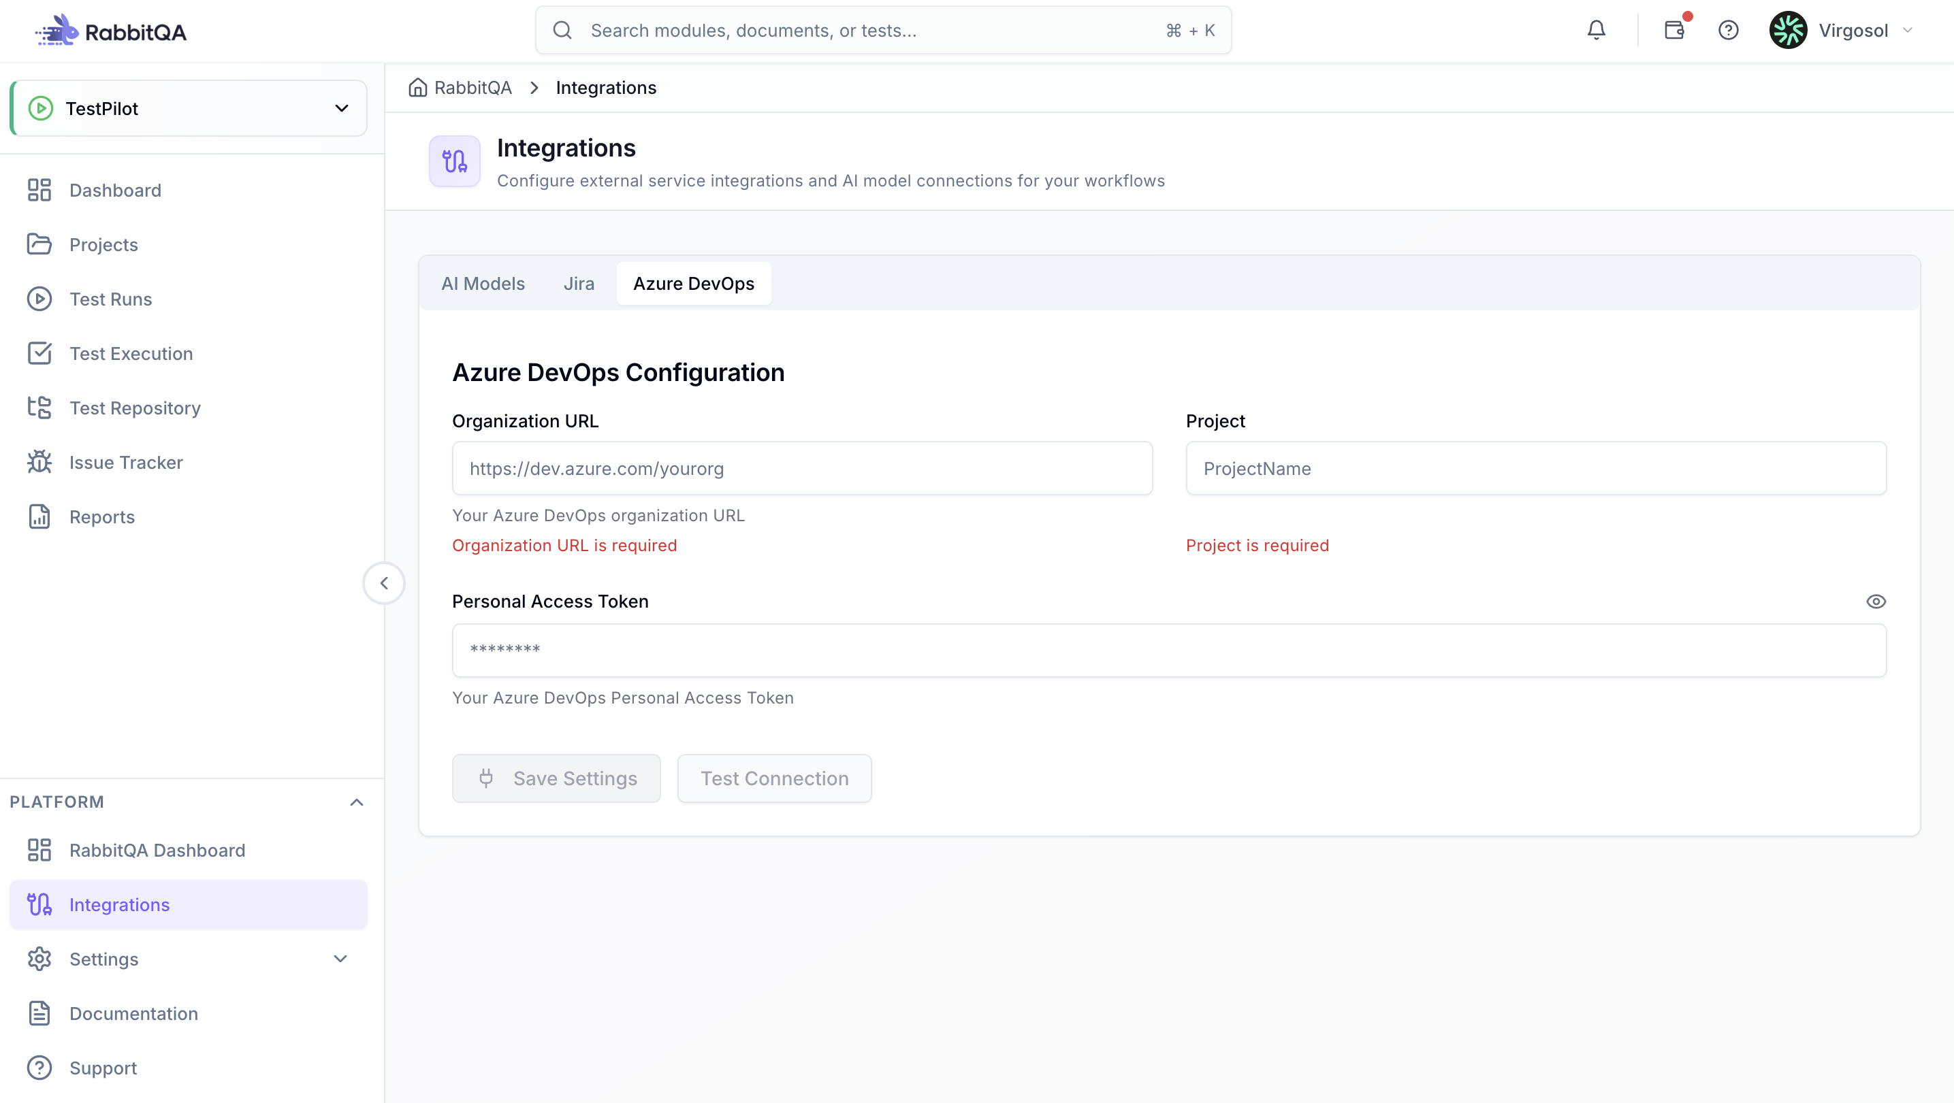Click the Integrations page header icon
This screenshot has height=1103, width=1954.
click(454, 161)
